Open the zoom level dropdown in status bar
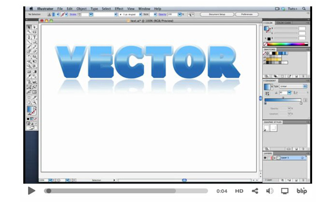This screenshot has height=204, width=332. [x=50, y=180]
